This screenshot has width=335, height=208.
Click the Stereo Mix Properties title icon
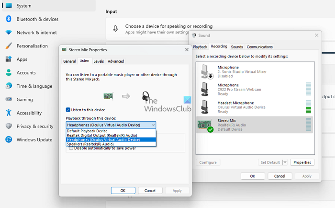pos(64,50)
